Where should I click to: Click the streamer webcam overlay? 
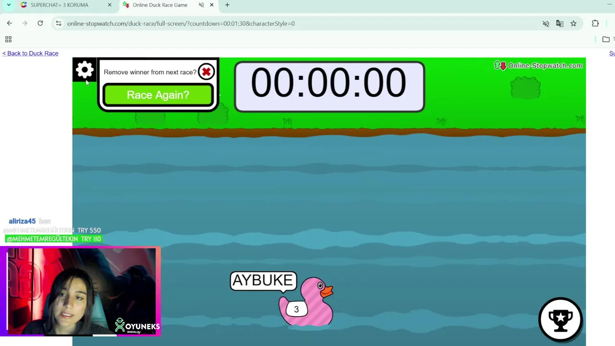80,291
